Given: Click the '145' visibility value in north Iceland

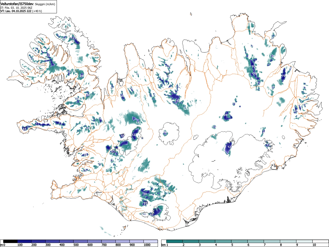Looking at the screenshot, I should pos(177,101).
